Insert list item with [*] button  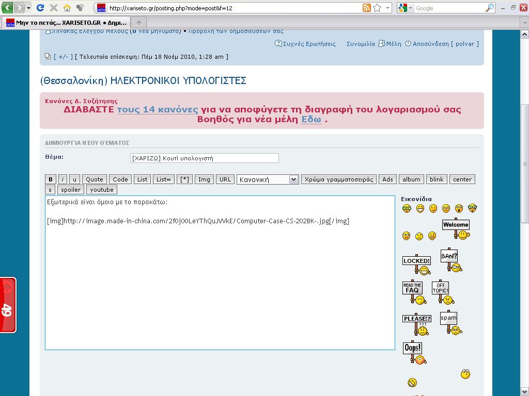(184, 179)
